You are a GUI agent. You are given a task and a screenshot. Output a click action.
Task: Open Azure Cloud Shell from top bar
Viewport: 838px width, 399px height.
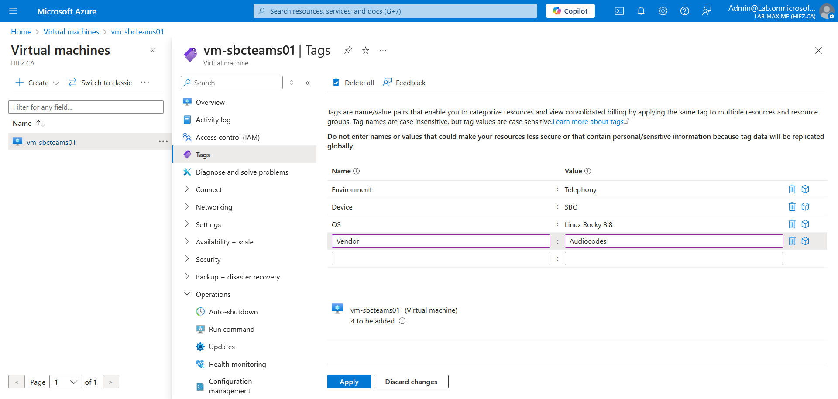pos(619,11)
